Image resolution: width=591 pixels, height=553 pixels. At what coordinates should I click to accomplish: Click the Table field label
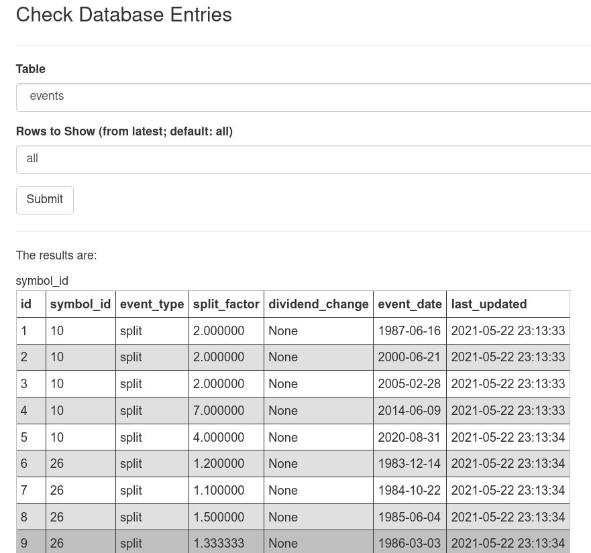(x=31, y=69)
